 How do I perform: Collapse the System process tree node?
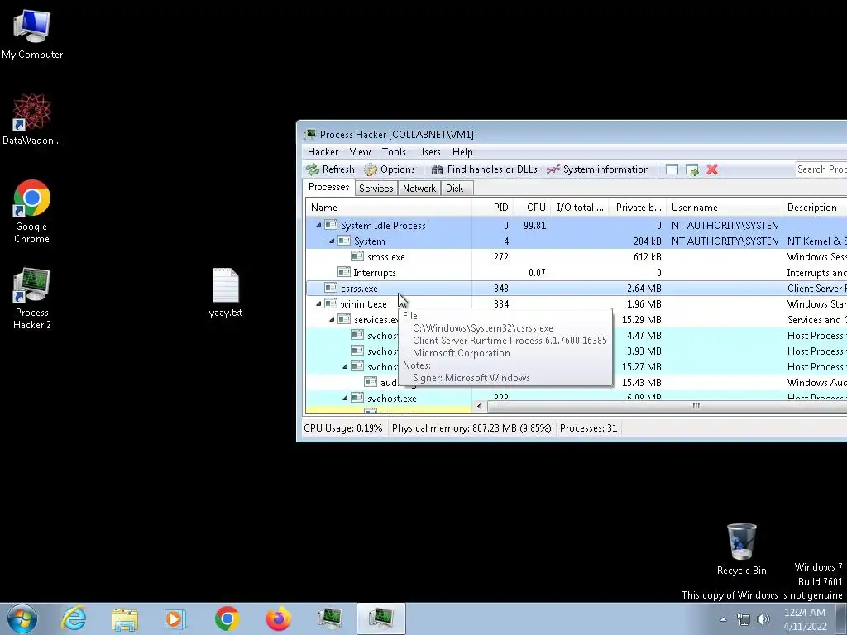tap(332, 241)
